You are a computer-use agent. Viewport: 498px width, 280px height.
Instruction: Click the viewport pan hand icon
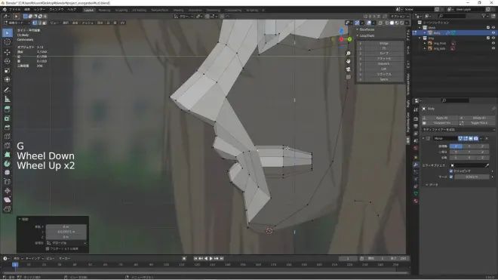pyautogui.click(x=349, y=61)
